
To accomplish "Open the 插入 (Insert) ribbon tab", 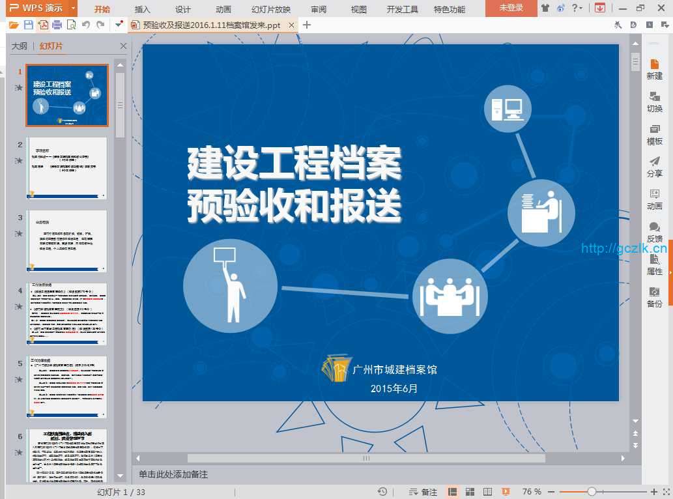I will 142,9.
